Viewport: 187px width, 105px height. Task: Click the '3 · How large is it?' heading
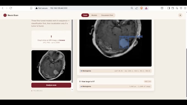coord(87,81)
